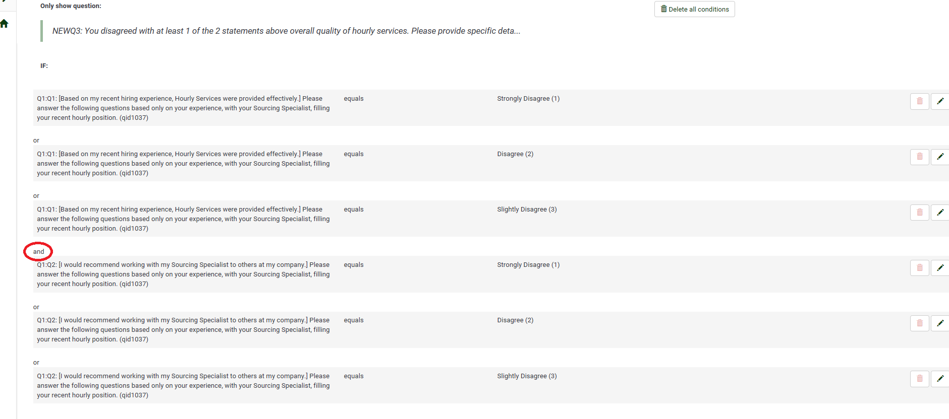Edit the Q1:Q1 Disagree (2) condition
Image resolution: width=949 pixels, height=419 pixels.
pos(940,157)
